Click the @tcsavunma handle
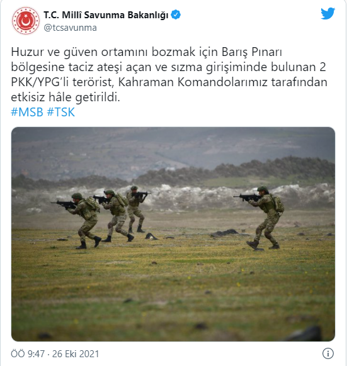 (70, 28)
